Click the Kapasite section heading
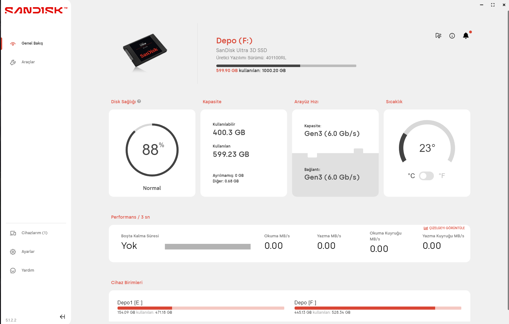 click(212, 102)
